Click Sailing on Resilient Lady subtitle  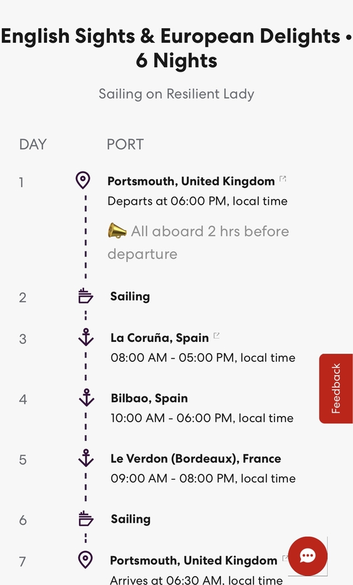click(177, 94)
